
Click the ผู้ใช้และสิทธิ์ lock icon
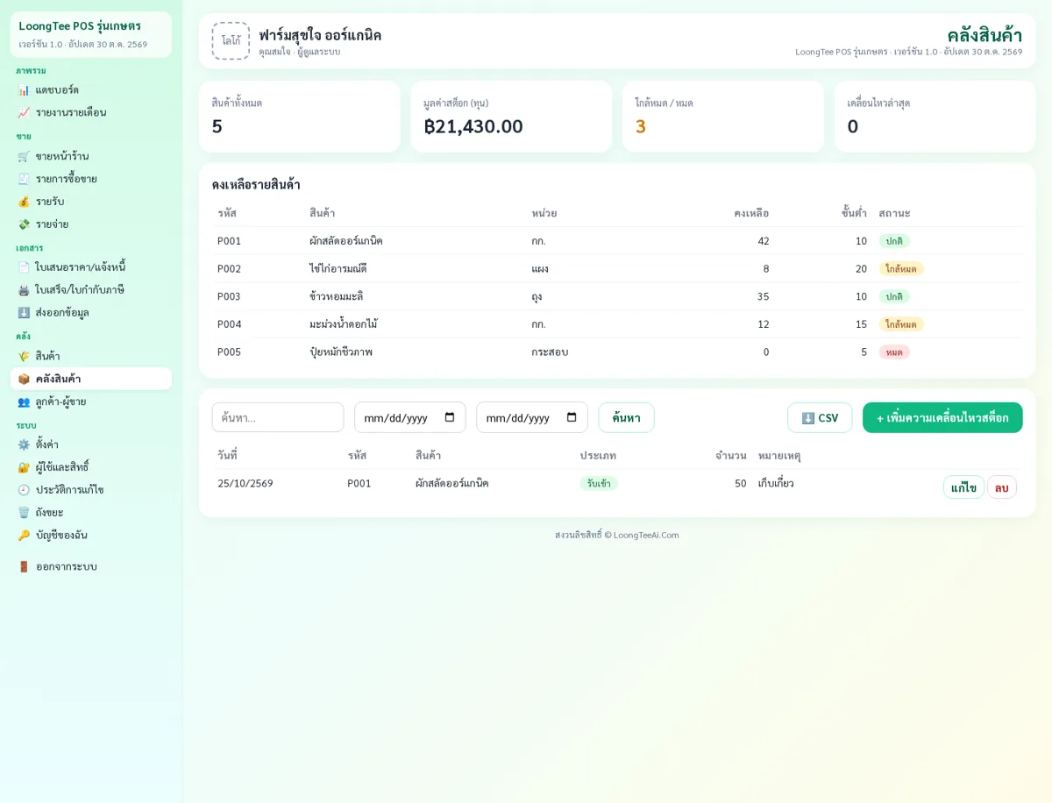point(24,467)
